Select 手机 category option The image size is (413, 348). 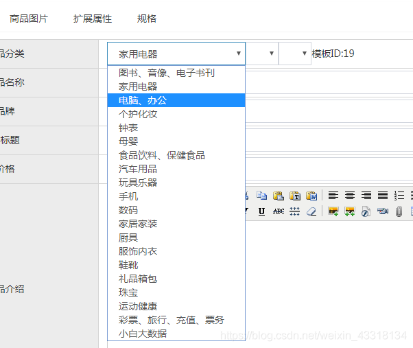click(176, 196)
